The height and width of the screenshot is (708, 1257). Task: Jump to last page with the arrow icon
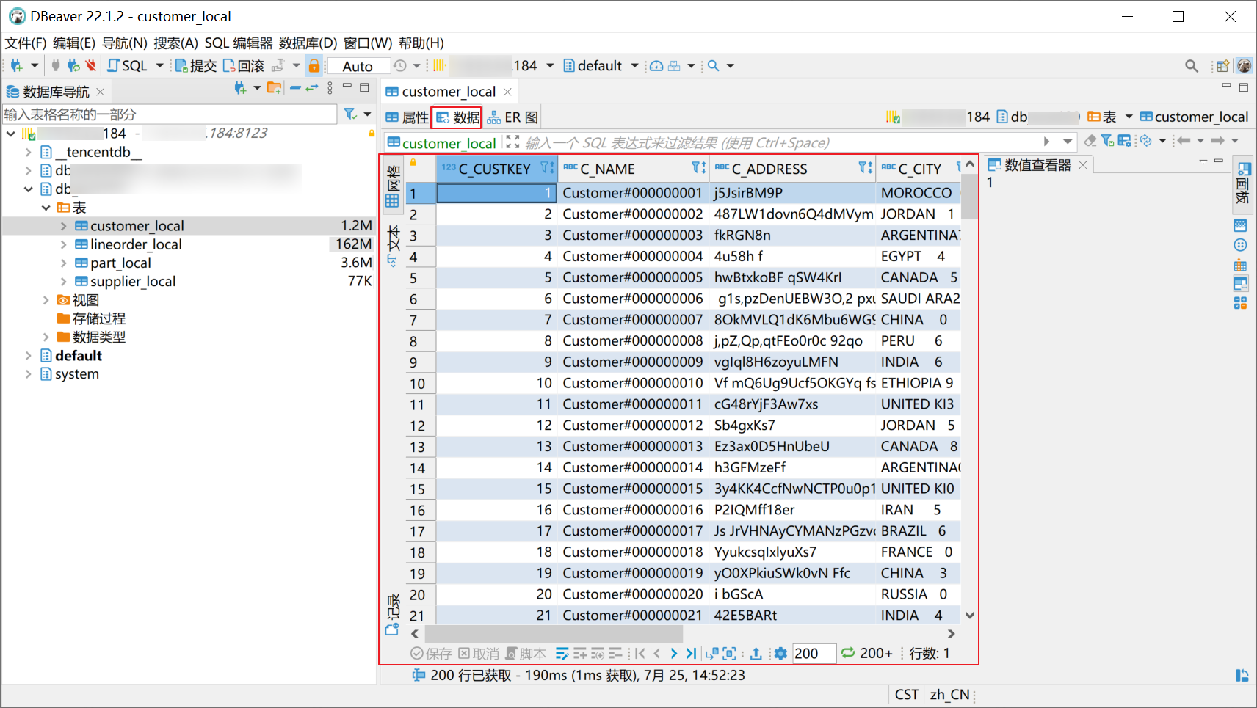point(691,653)
